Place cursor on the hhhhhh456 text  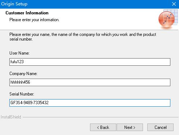pyautogui.click(x=20, y=82)
